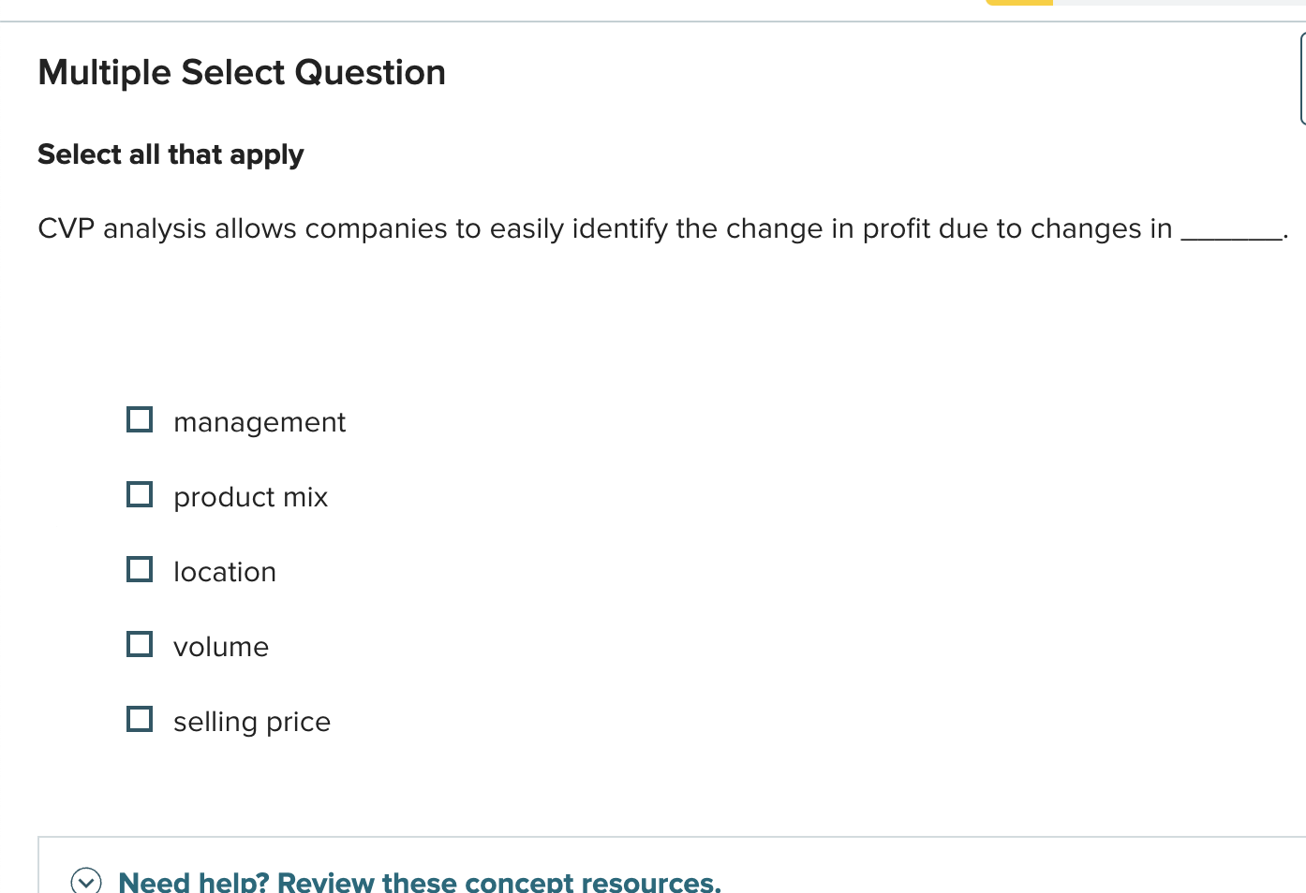
Task: Select the location answer label
Action: [224, 572]
